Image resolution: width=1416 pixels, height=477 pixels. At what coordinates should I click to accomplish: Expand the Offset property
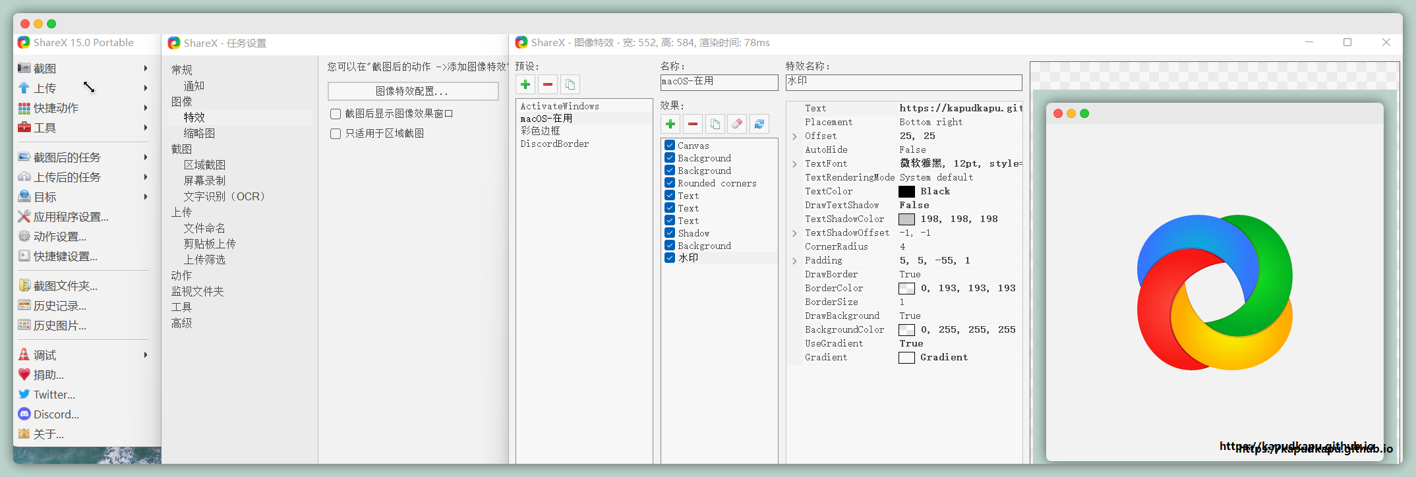tap(794, 136)
